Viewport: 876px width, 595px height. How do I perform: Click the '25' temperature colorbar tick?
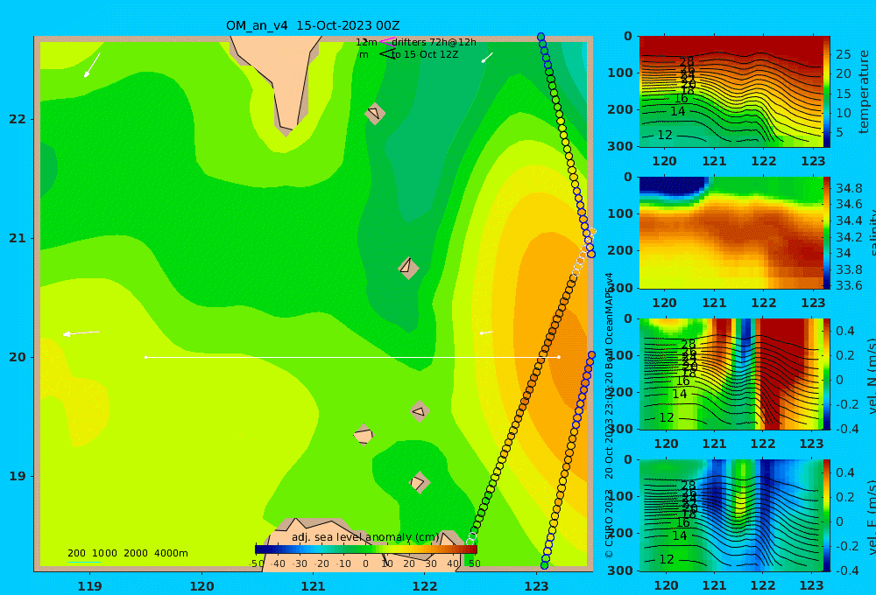tap(843, 55)
